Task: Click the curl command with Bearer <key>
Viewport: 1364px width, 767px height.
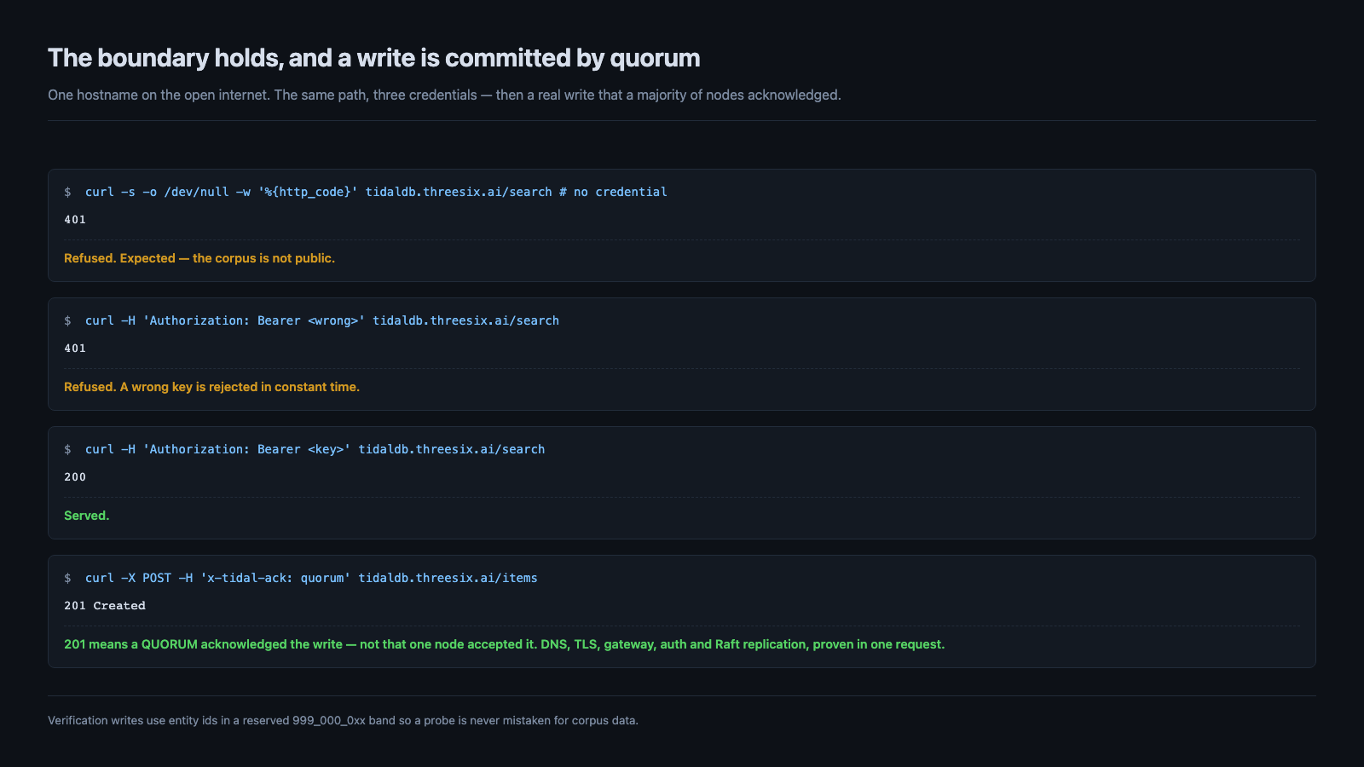Action: [315, 449]
